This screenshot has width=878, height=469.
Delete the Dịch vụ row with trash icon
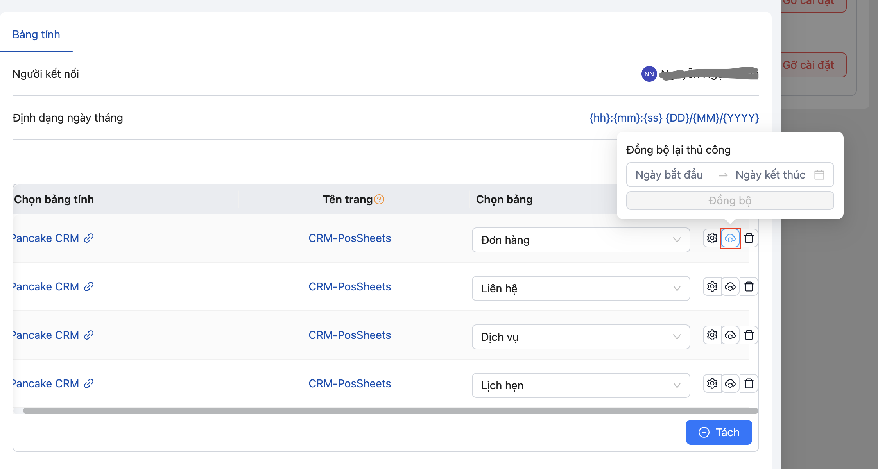pos(749,335)
